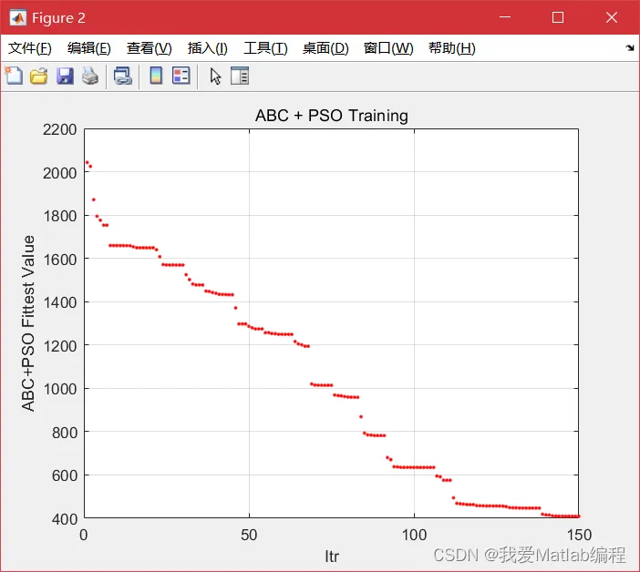The width and height of the screenshot is (640, 572).
Task: Click the y-axis tick label 1400
Action: click(x=59, y=303)
